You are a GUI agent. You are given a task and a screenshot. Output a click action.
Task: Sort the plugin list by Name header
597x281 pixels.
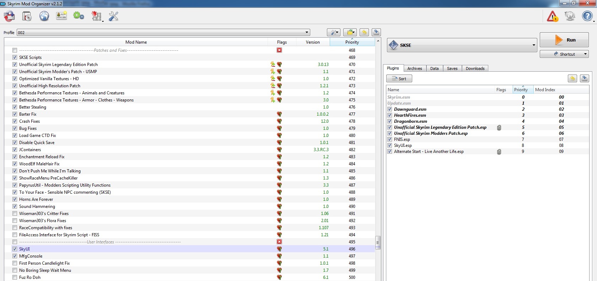tap(441, 89)
